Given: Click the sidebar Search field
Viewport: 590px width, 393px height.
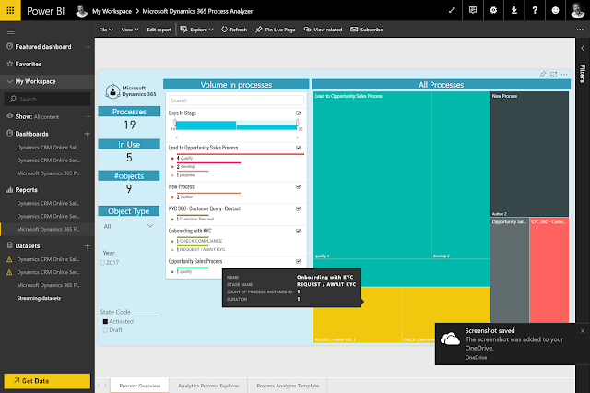Looking at the screenshot, I should [47, 99].
